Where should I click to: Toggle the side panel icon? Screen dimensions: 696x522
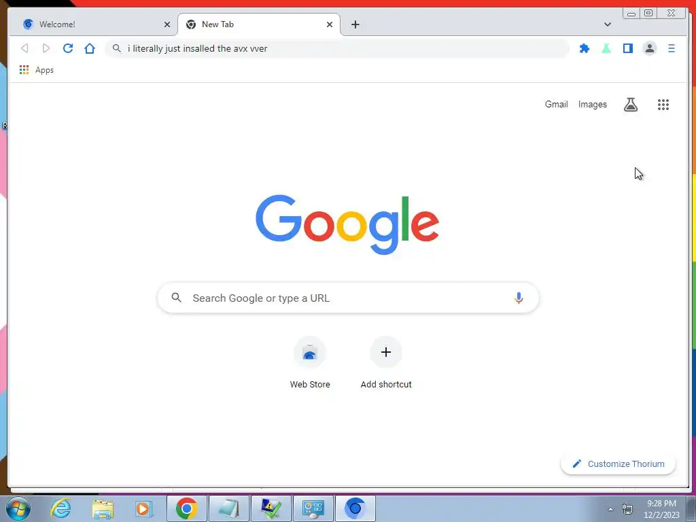pyautogui.click(x=627, y=48)
